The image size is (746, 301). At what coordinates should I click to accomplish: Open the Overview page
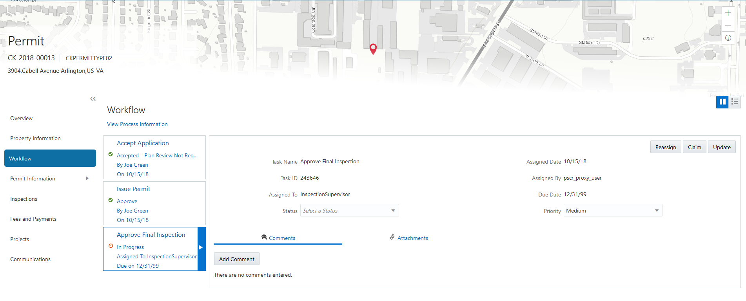click(22, 118)
